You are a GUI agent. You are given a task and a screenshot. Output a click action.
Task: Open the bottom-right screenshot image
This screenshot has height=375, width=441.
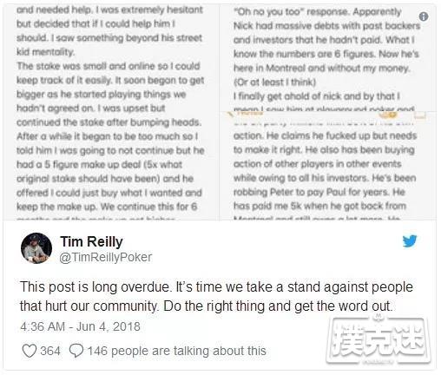[328, 166]
